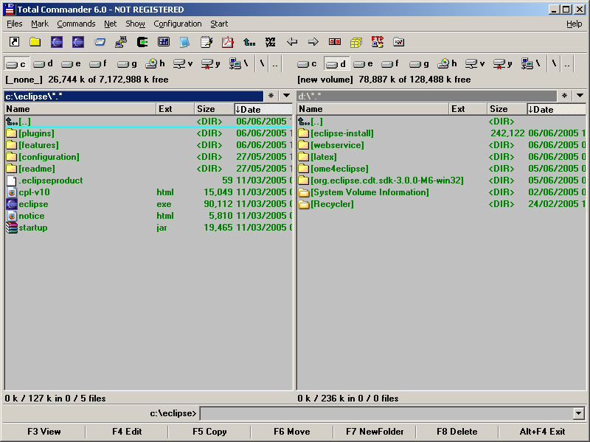Viewport: 590px width, 442px height.
Task: Click last yellow folder toolbar icon
Action: tap(398, 42)
